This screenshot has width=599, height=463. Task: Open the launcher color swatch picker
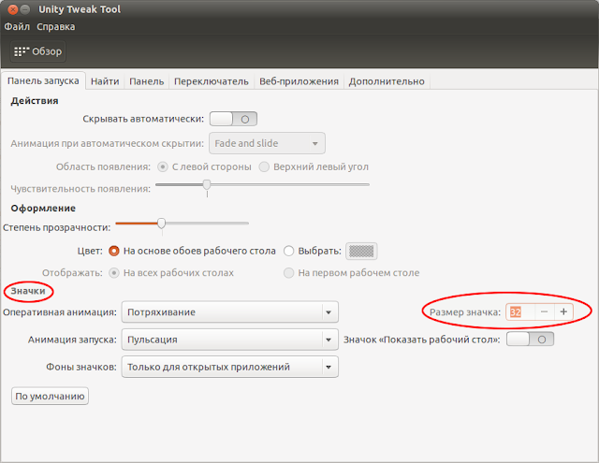click(361, 252)
